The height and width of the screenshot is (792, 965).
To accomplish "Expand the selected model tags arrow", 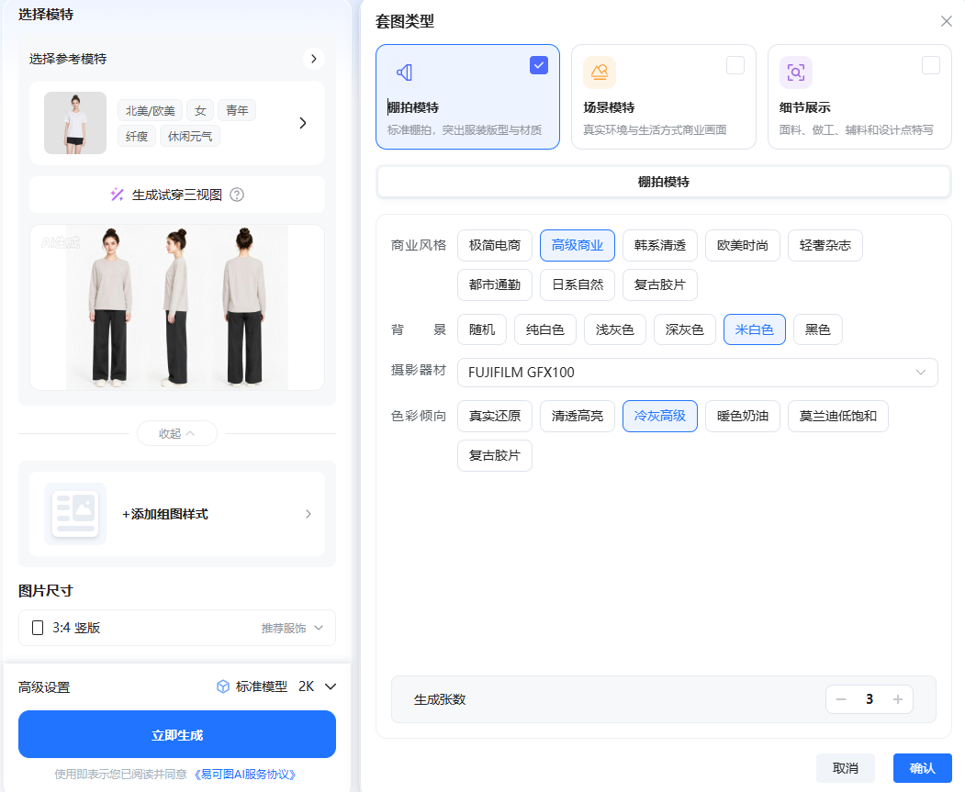I will tap(303, 123).
